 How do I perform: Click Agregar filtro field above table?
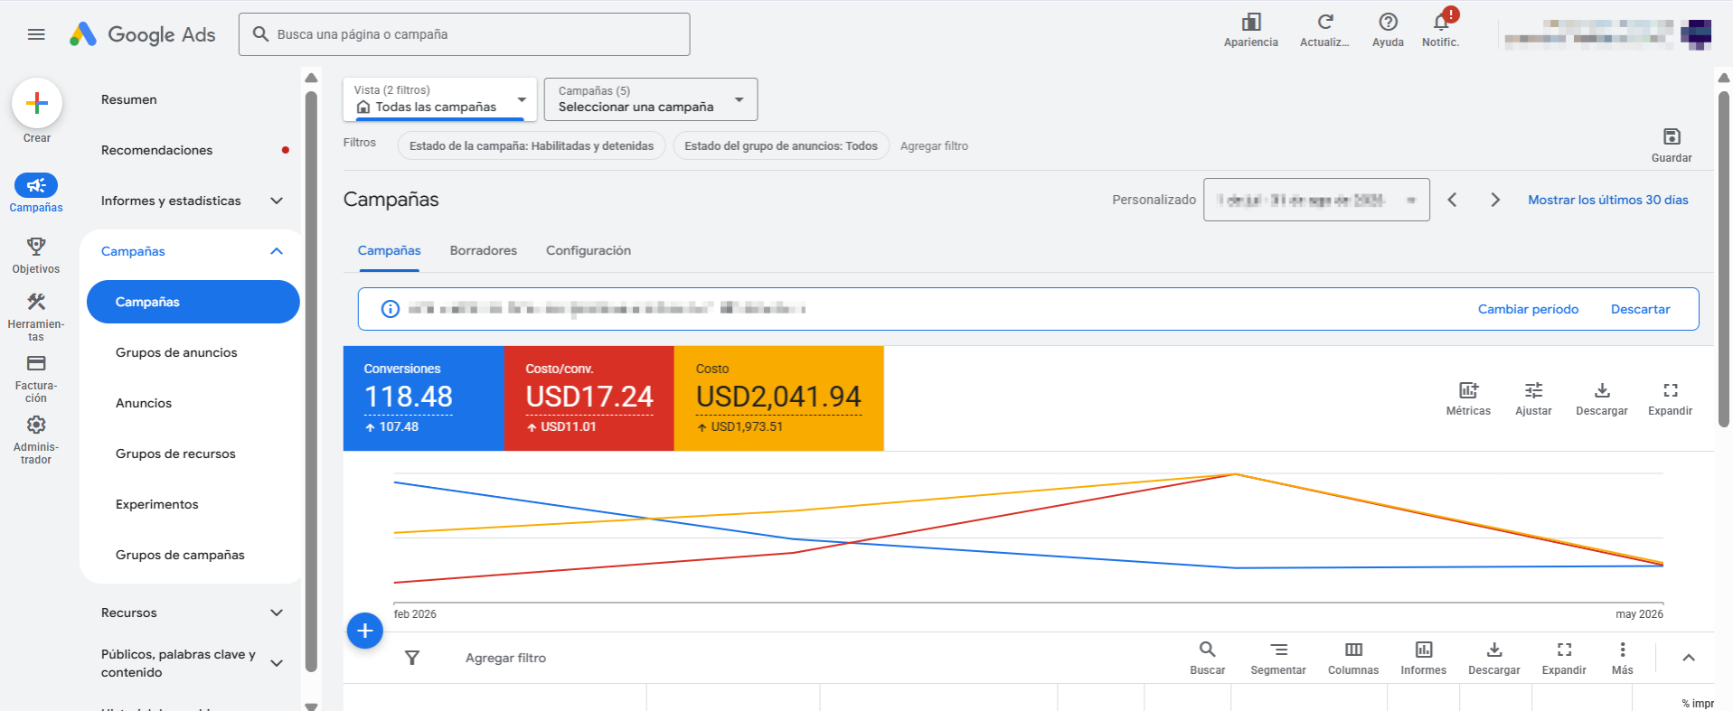(x=505, y=658)
